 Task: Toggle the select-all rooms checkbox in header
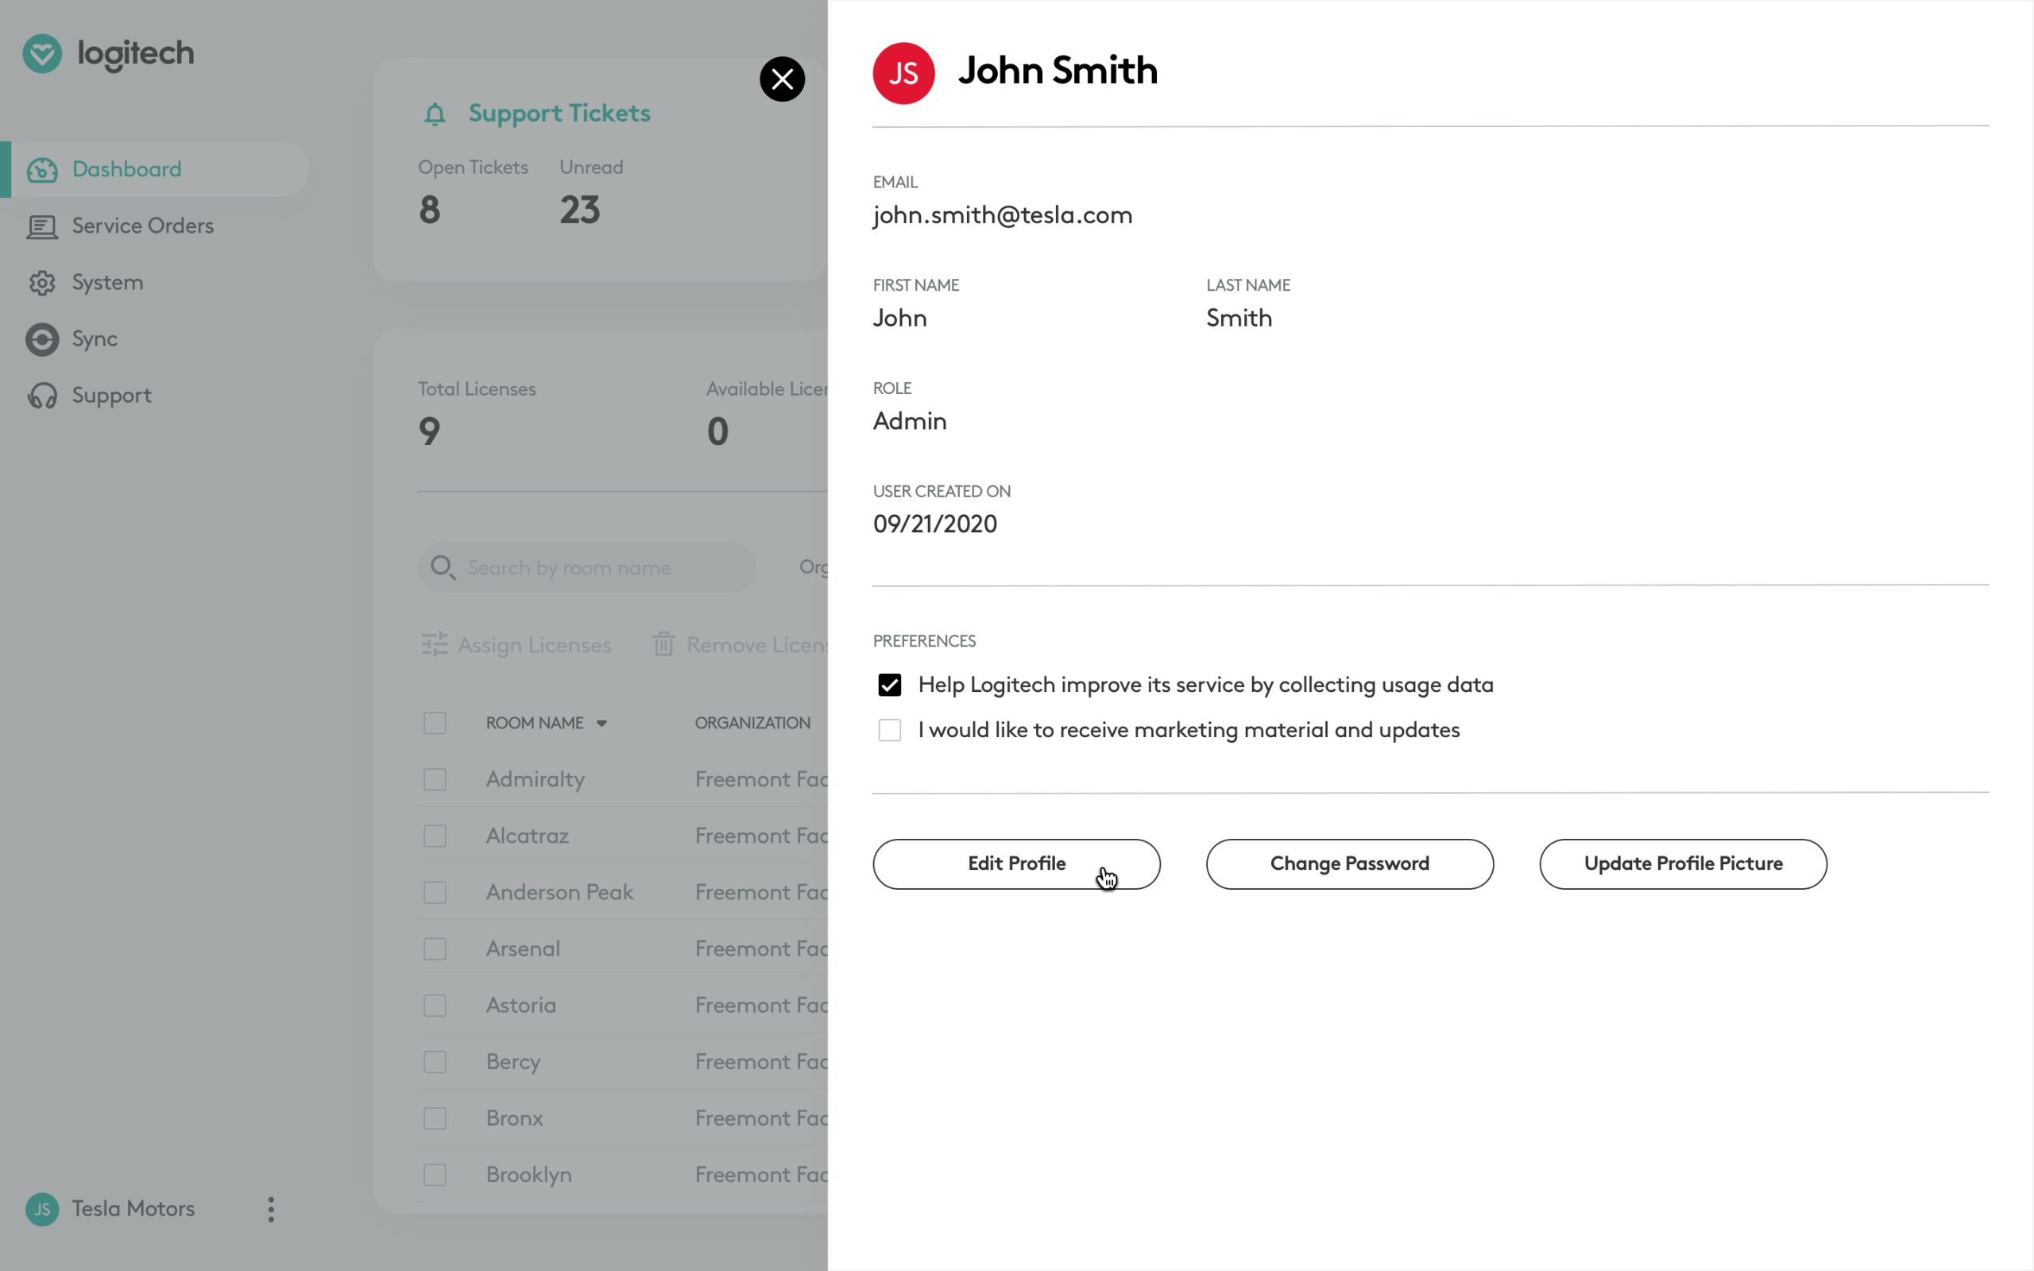pos(435,723)
